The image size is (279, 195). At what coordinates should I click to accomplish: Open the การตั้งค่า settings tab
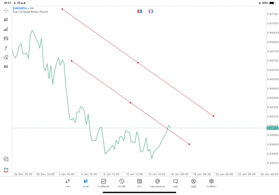click(x=211, y=183)
